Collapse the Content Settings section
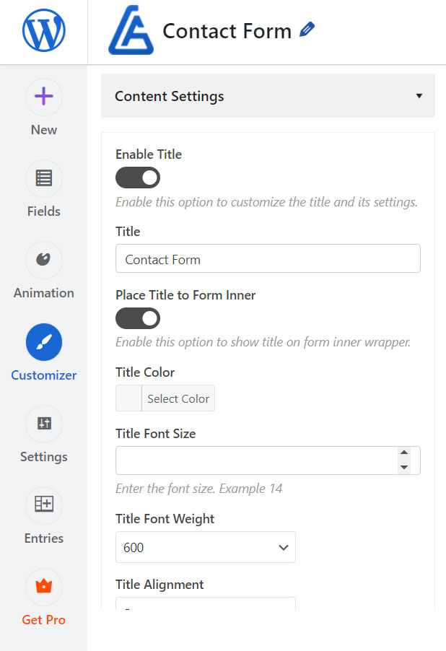Screen dimensions: 446x651 [419, 95]
